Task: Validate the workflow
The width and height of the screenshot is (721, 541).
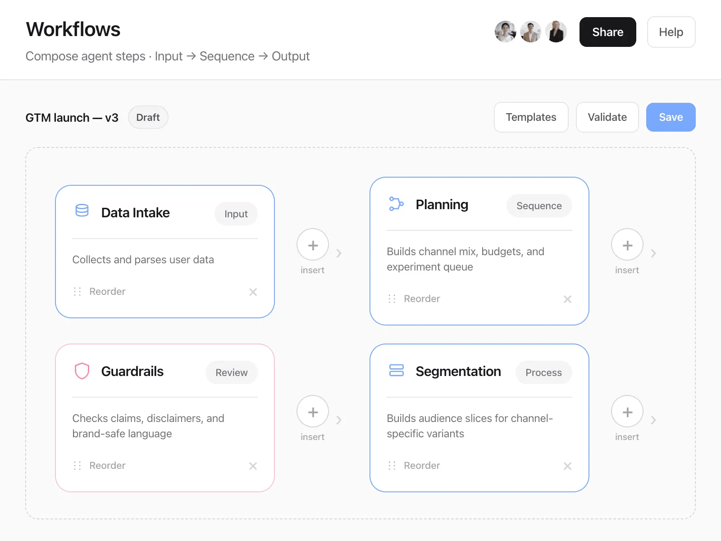Action: [x=607, y=117]
